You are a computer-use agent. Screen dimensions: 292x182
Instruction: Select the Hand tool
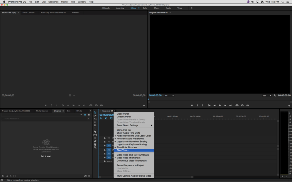pyautogui.click(x=95, y=144)
